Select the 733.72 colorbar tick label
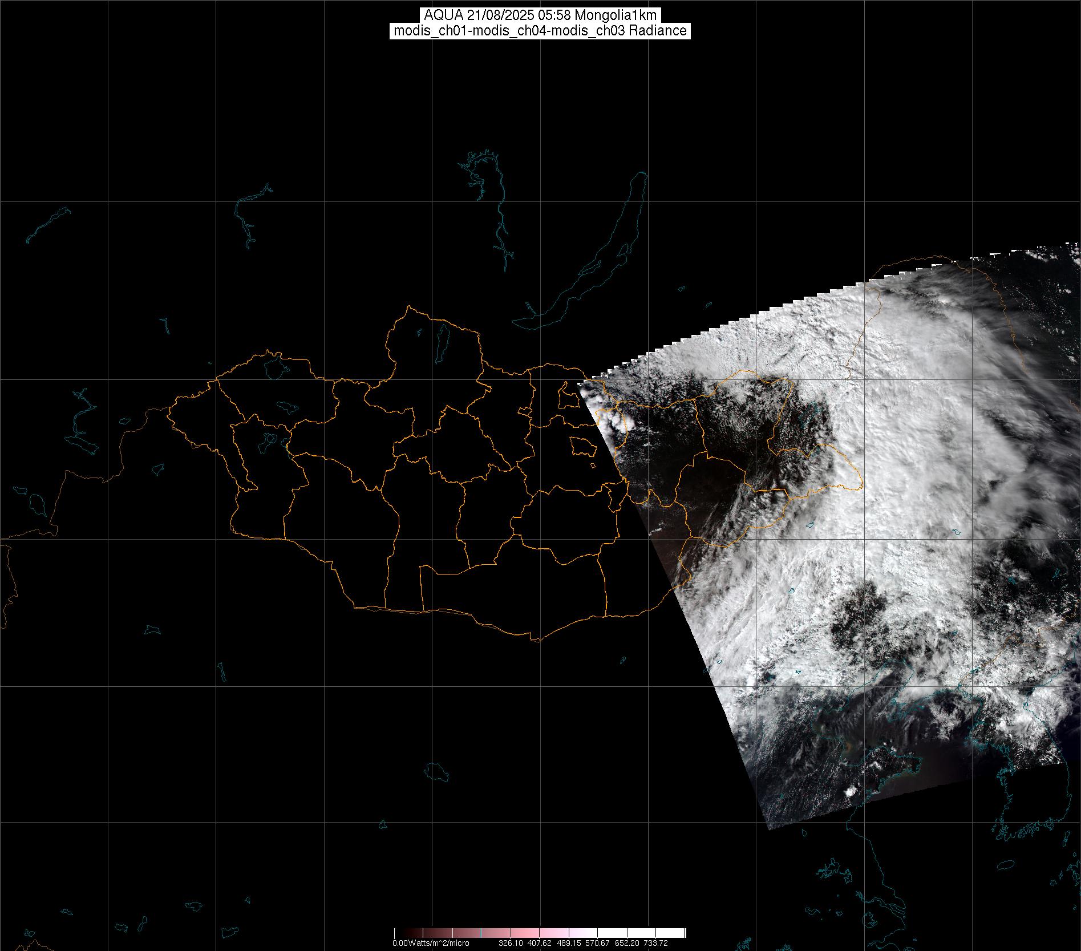The height and width of the screenshot is (951, 1081). [656, 943]
